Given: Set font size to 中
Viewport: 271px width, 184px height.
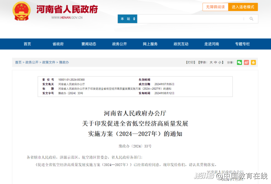Looking at the screenshot, I should [216, 62].
